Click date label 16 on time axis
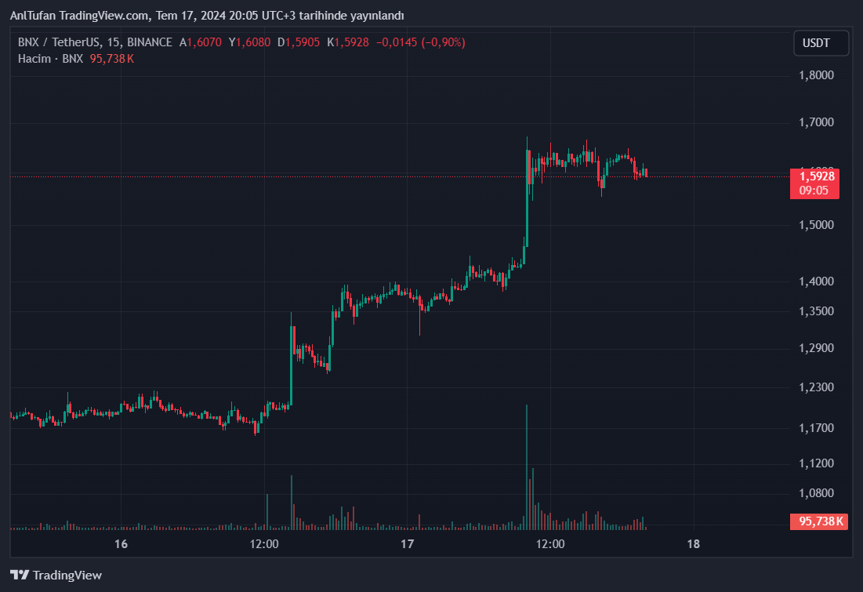Image resolution: width=863 pixels, height=592 pixels. [x=121, y=543]
